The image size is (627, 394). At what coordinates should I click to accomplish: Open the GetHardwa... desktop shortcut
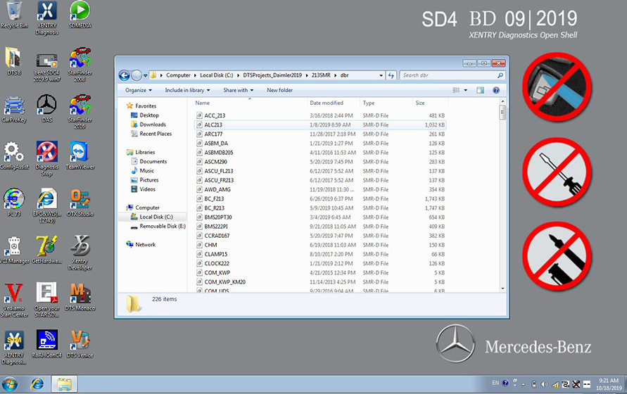(46, 250)
